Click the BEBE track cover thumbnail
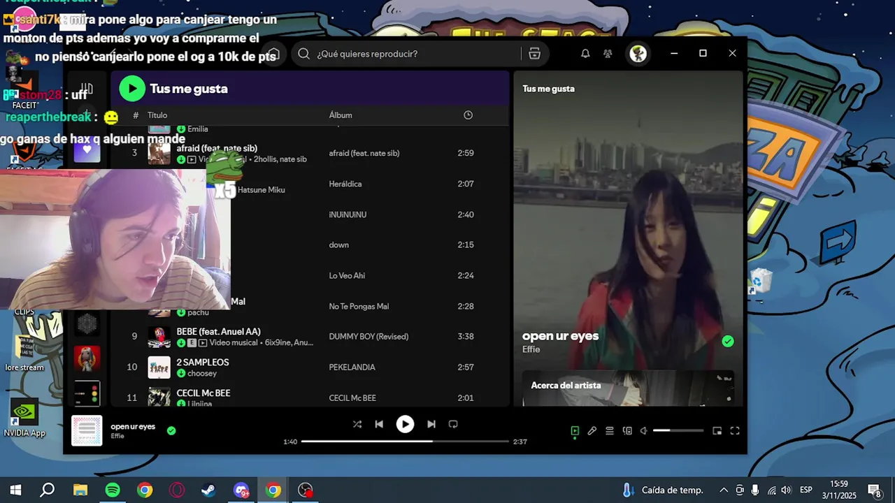Viewport: 895px width, 503px height. point(159,337)
